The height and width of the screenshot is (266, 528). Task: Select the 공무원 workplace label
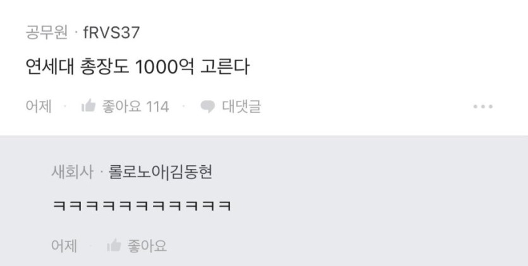pyautogui.click(x=46, y=33)
